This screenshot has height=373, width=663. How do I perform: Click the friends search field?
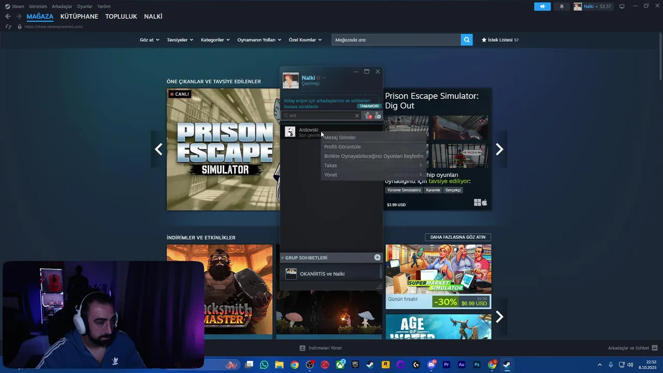tap(321, 116)
